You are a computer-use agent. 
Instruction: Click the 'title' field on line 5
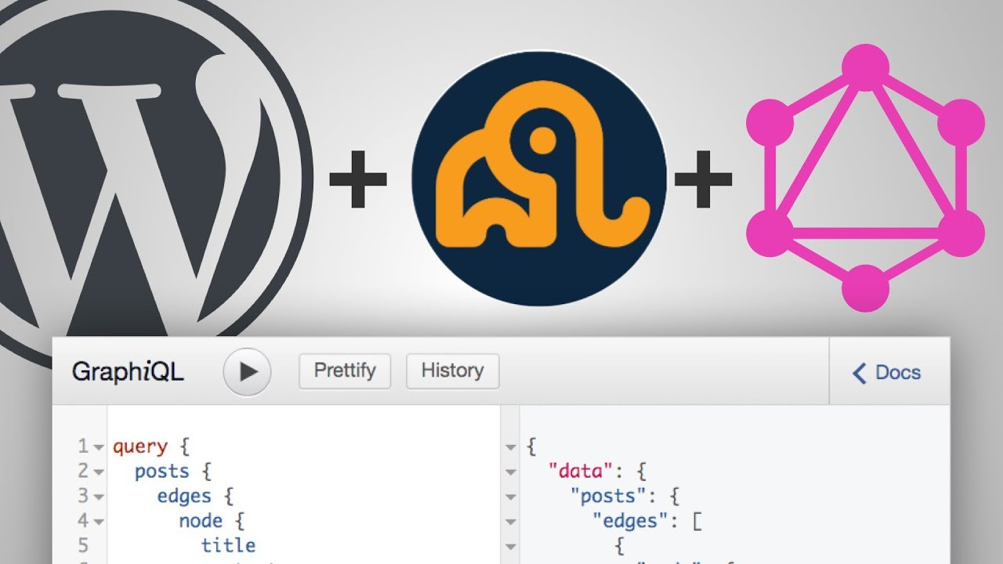point(228,545)
